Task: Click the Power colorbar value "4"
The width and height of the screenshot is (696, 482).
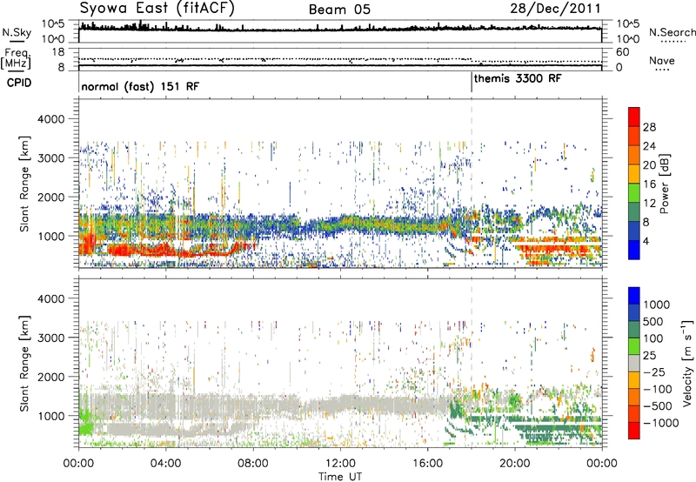Action: pos(646,241)
